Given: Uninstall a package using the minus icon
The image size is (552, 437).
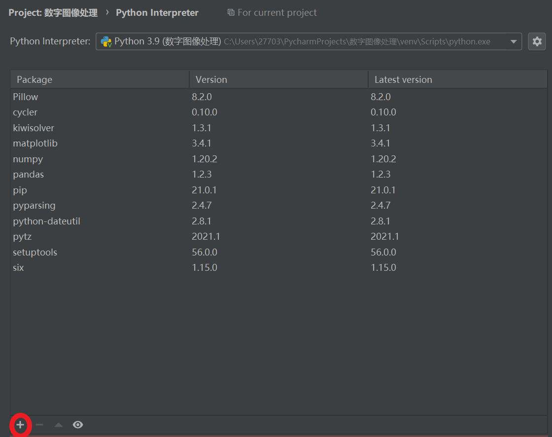Looking at the screenshot, I should point(39,424).
